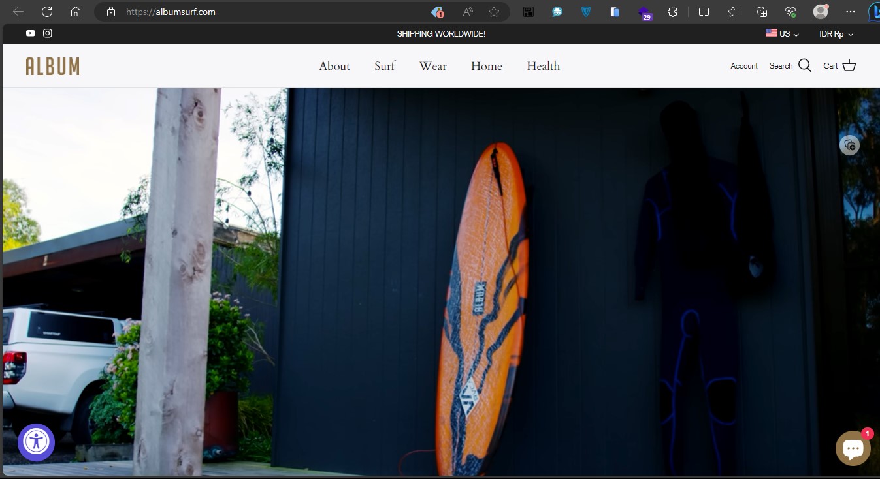Image resolution: width=880 pixels, height=479 pixels.
Task: Open the black grid extension icon
Action: pyautogui.click(x=529, y=12)
